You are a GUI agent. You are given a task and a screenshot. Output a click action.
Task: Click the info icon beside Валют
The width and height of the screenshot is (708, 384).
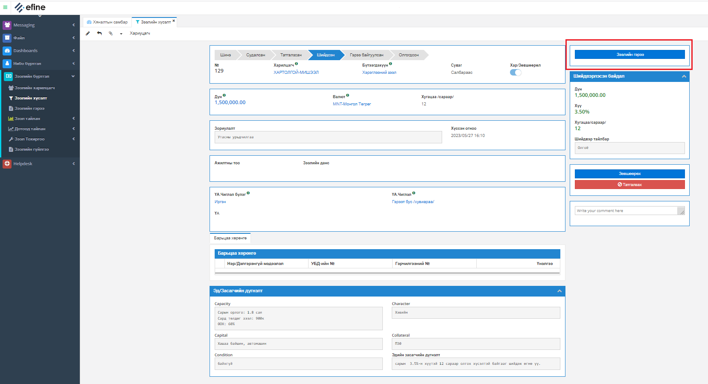tap(347, 95)
